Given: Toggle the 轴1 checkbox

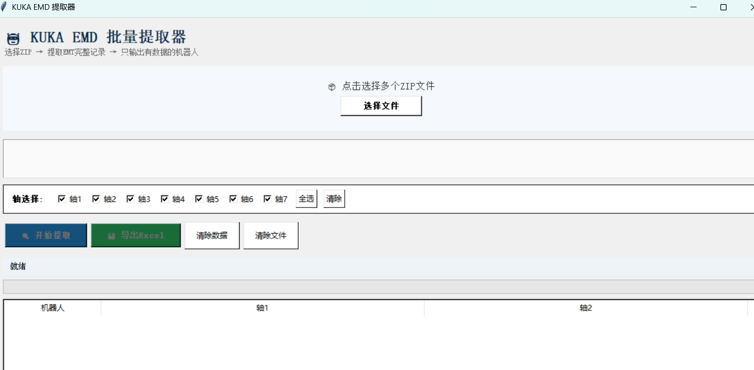Looking at the screenshot, I should tap(62, 199).
